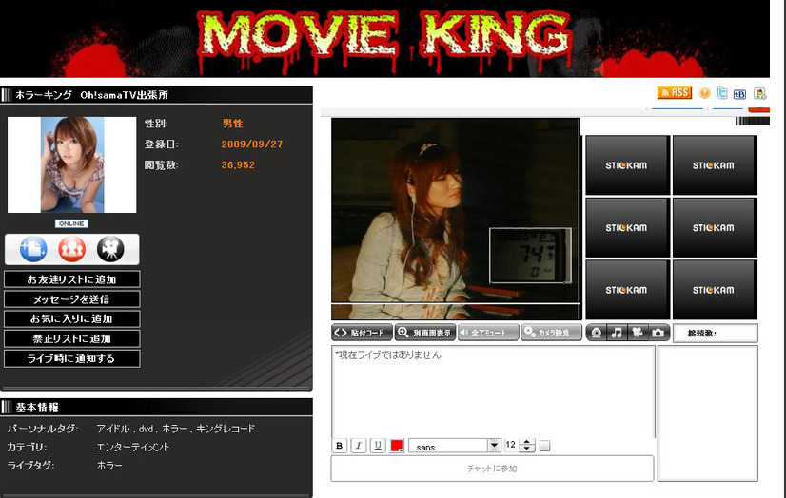
Task: Toggle bold text in chat toolbar
Action: [340, 446]
